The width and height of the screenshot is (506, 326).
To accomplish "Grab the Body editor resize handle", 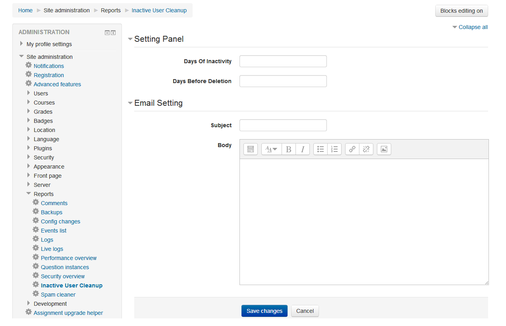I will click(487, 283).
